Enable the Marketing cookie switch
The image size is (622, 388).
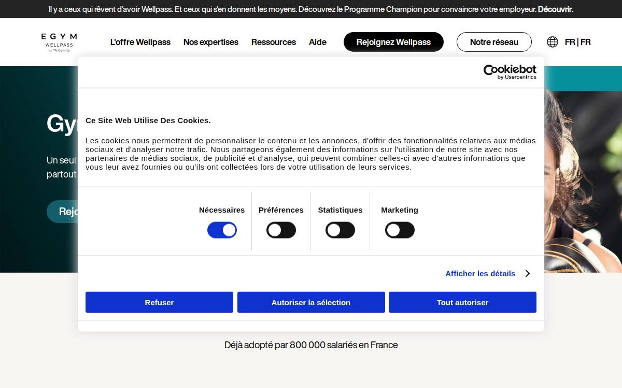click(x=400, y=230)
